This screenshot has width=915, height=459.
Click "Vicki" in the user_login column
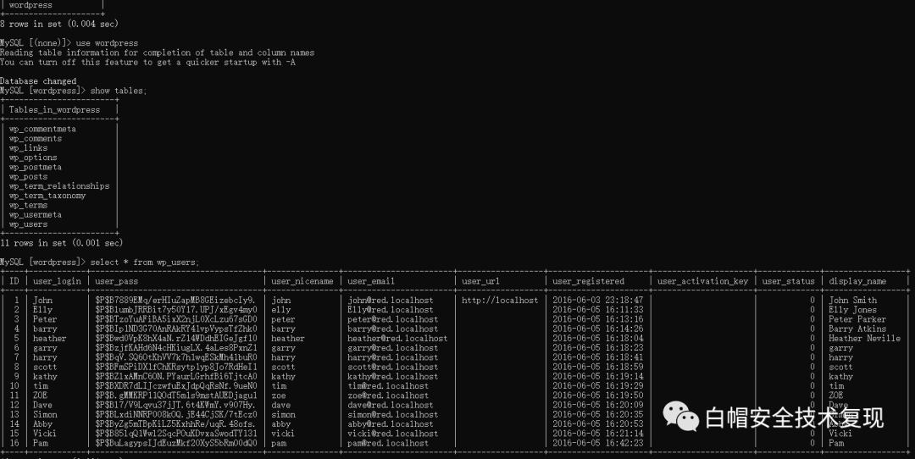(45, 434)
